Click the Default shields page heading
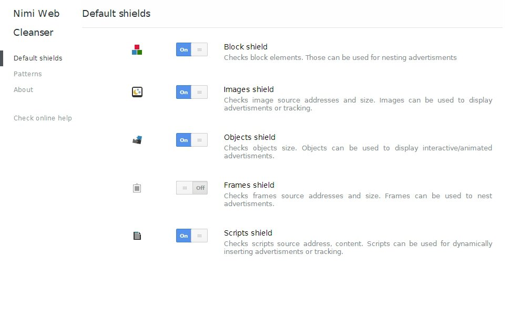 [116, 14]
